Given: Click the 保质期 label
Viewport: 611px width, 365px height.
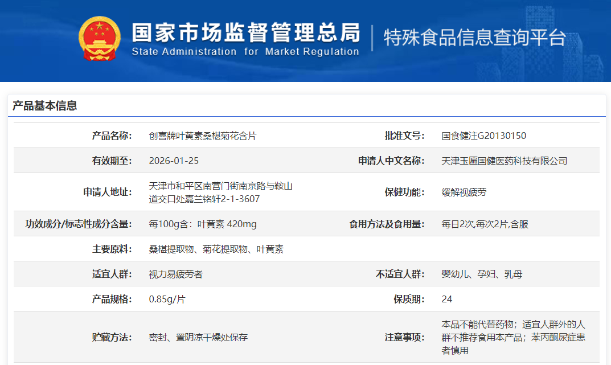Looking at the screenshot, I should pyautogui.click(x=409, y=299).
